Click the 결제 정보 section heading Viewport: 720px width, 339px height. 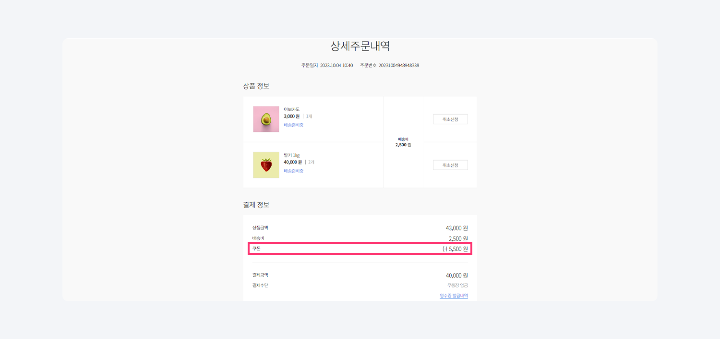tap(256, 205)
